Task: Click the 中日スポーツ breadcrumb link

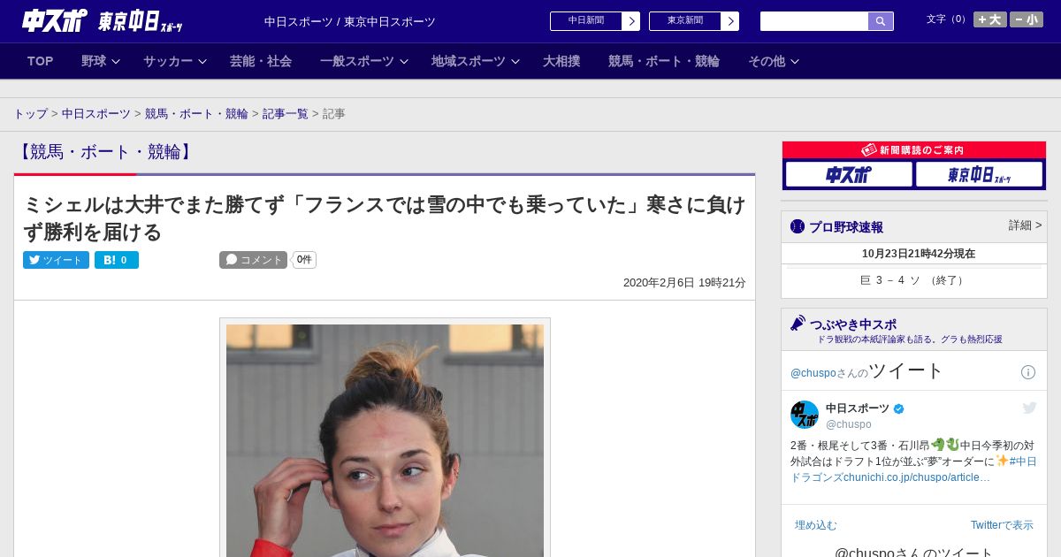Action: tap(96, 114)
